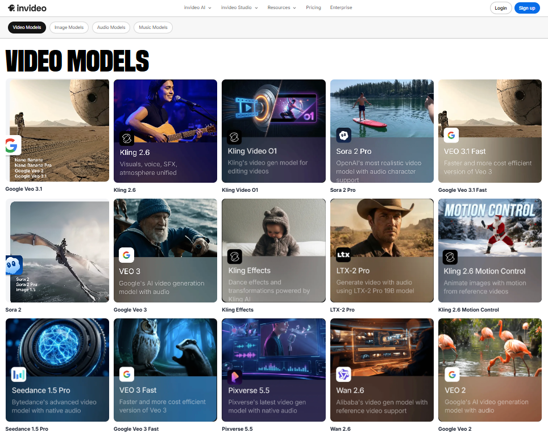Click the Kling Effects baby thumbnail
This screenshot has width=548, height=433.
(273, 228)
